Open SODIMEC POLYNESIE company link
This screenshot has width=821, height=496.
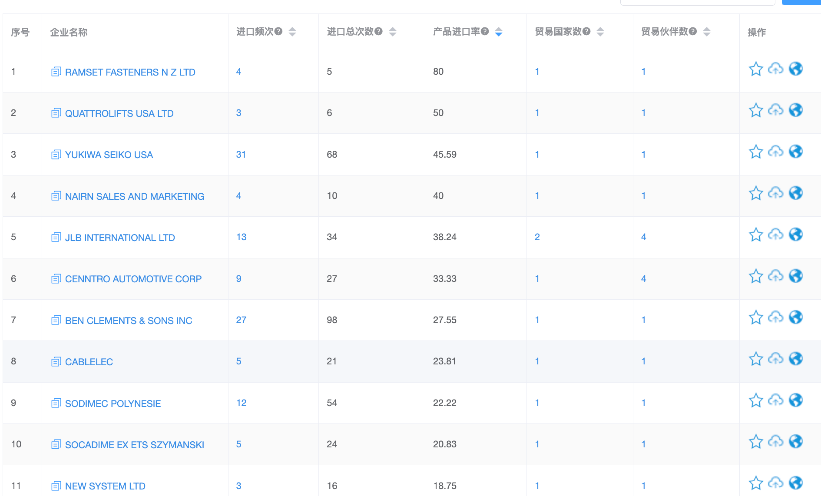(113, 403)
